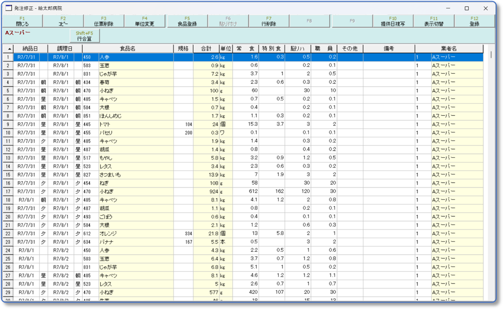Toggle display with F11 表示切替

[434, 21]
